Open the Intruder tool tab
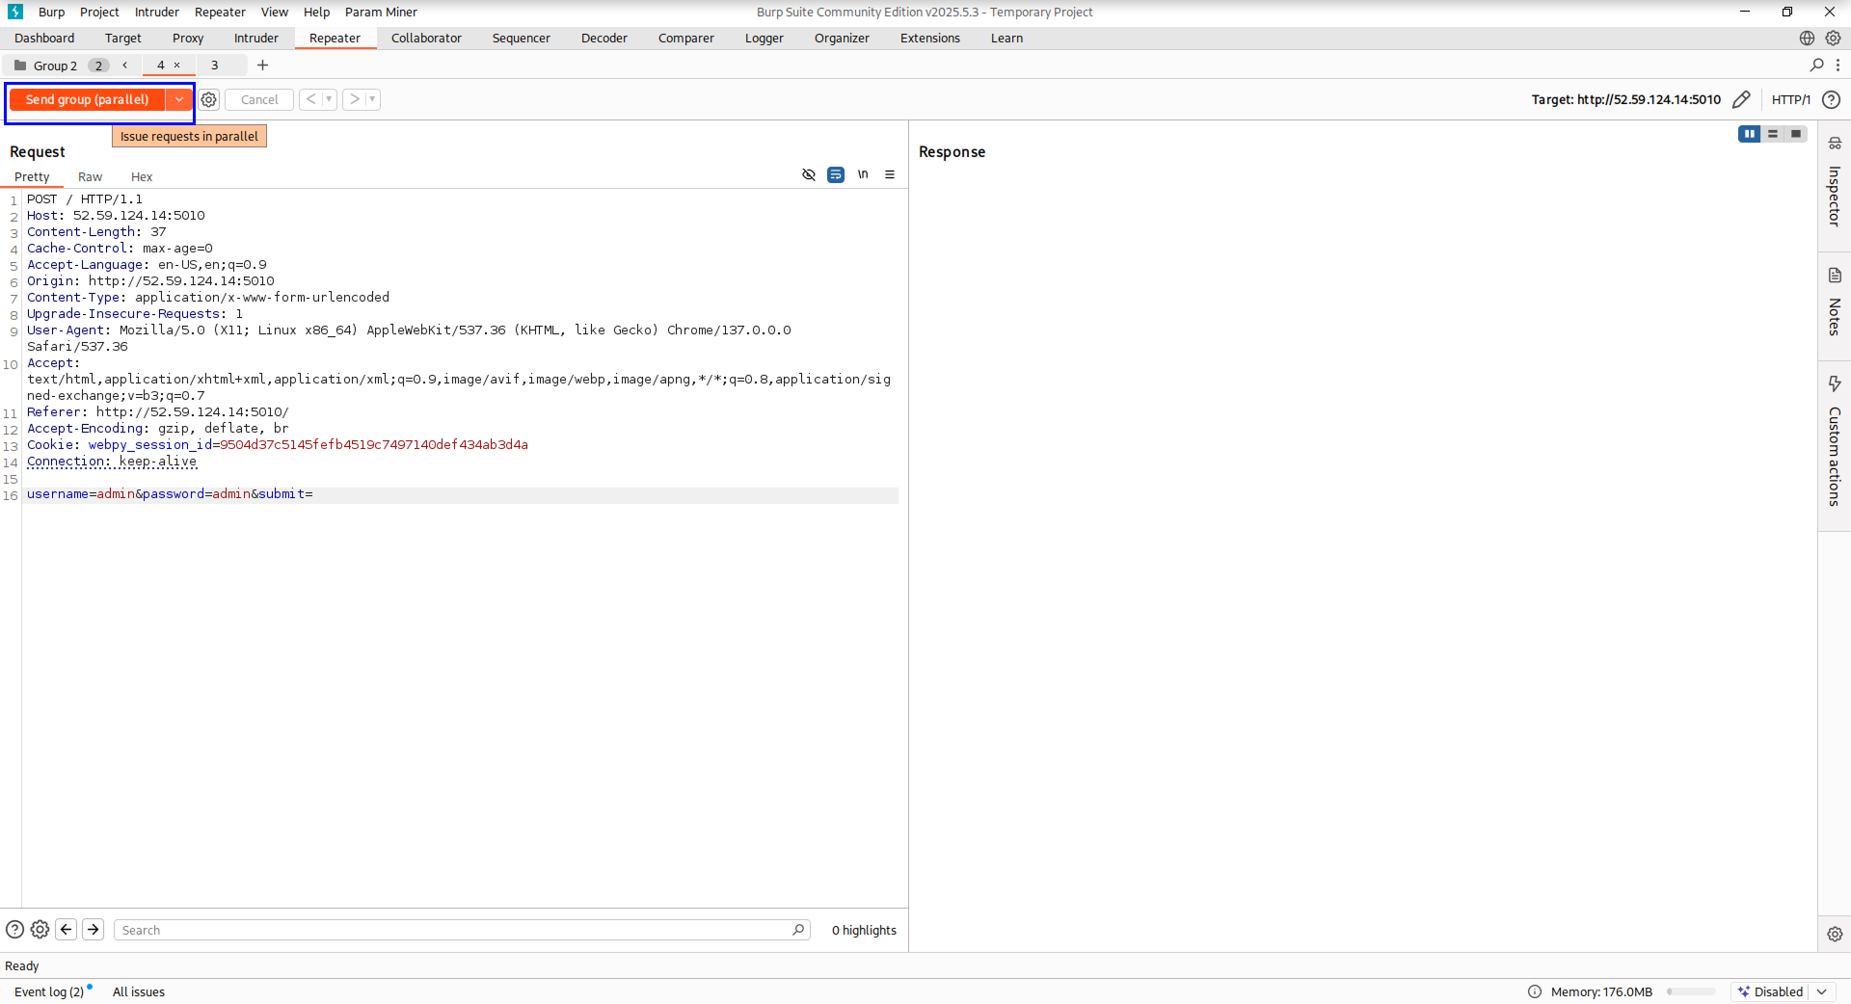 point(256,39)
